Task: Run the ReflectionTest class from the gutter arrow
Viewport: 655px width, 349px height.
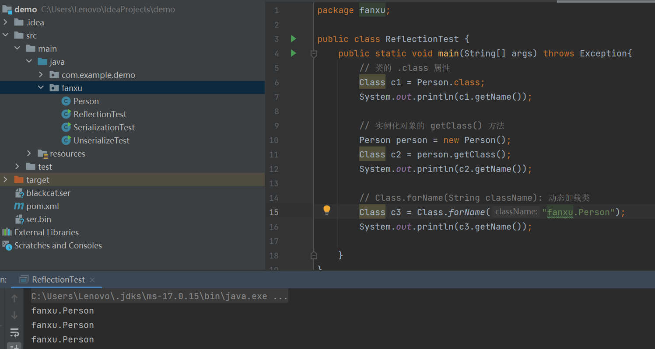Action: (x=294, y=39)
